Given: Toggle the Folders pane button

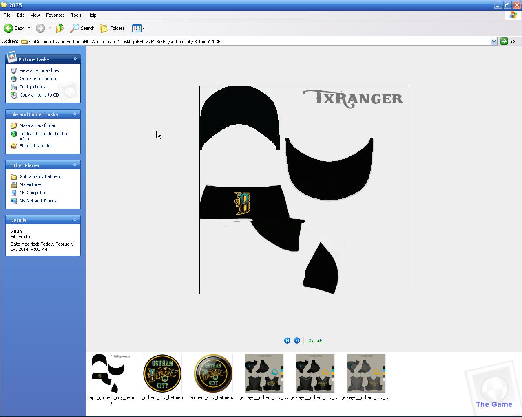Looking at the screenshot, I should click(x=112, y=28).
